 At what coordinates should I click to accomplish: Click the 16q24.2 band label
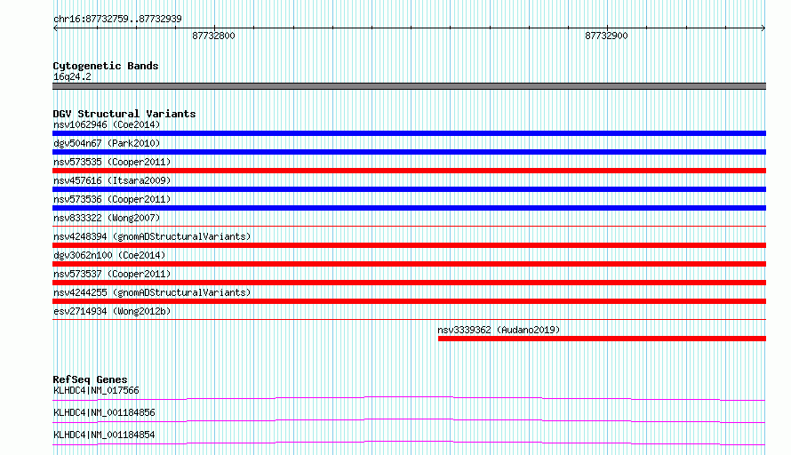pyautogui.click(x=72, y=76)
